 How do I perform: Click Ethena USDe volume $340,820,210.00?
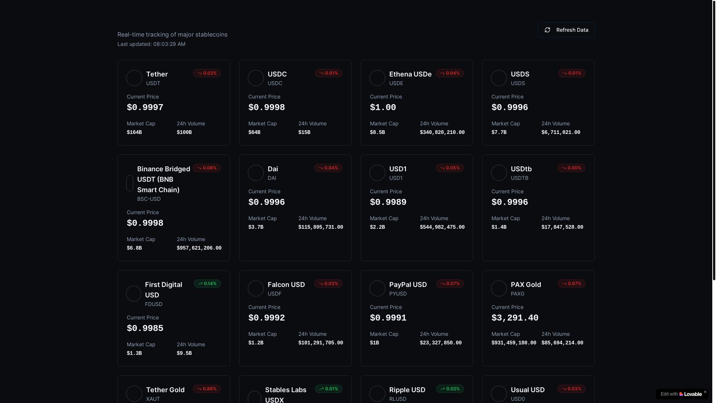[x=442, y=132]
